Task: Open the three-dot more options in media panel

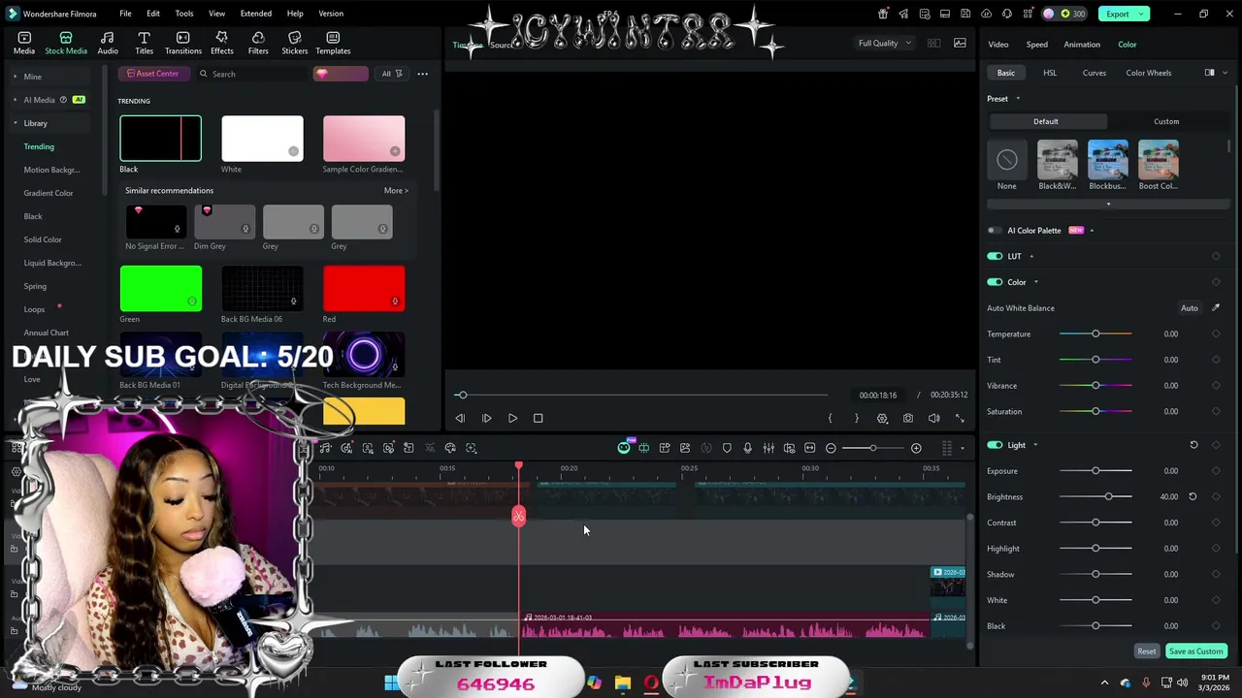Action: (422, 74)
